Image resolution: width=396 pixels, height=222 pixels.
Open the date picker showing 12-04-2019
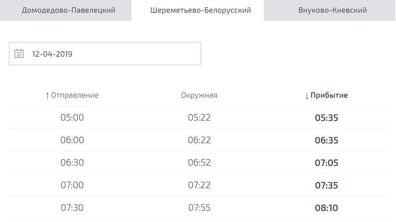pos(105,54)
